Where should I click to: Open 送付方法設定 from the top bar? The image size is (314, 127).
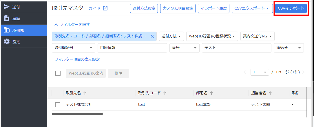coord(144,8)
